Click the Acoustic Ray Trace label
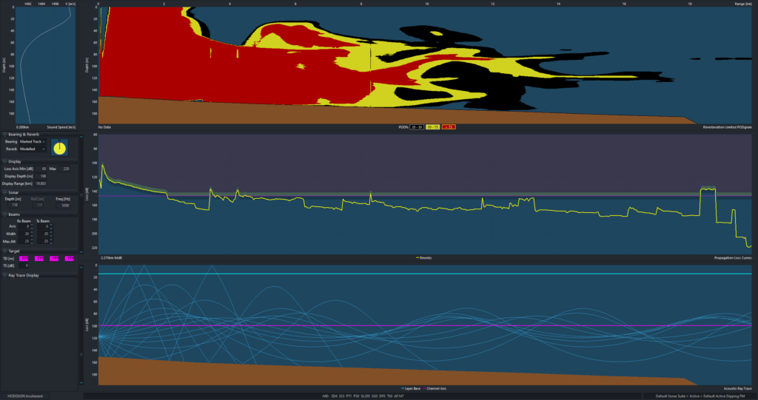Image resolution: width=758 pixels, height=400 pixels. coord(738,388)
